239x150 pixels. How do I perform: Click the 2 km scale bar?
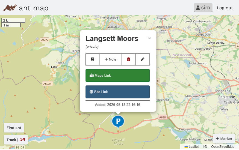click(x=13, y=20)
